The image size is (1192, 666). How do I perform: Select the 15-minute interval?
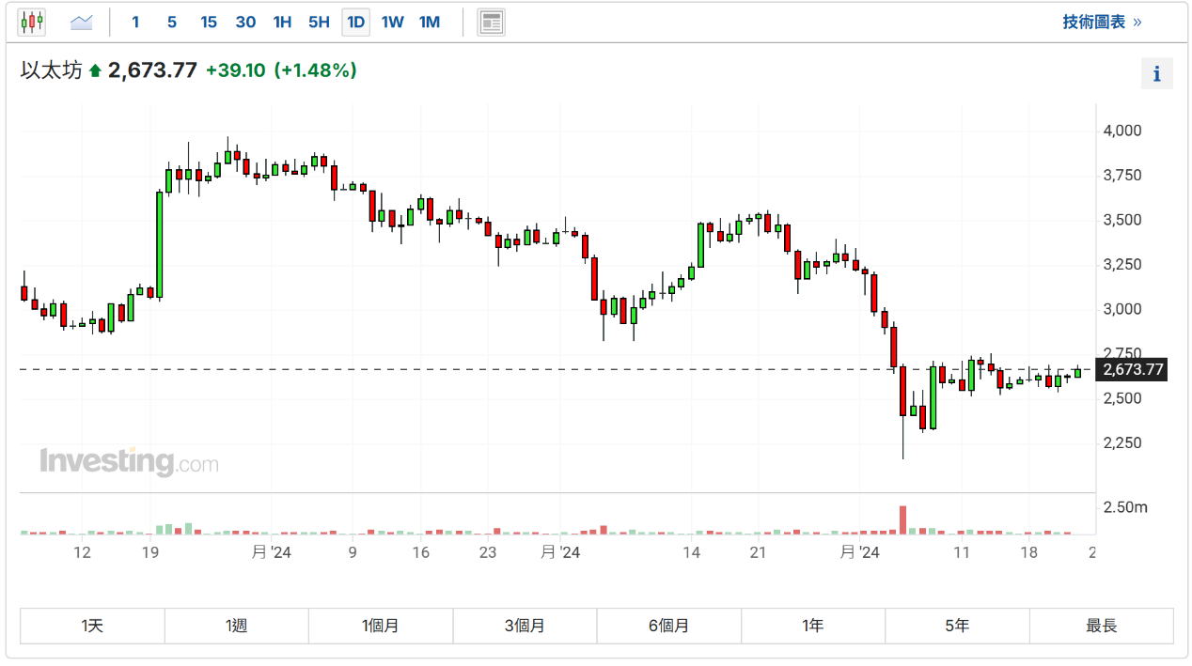[209, 22]
